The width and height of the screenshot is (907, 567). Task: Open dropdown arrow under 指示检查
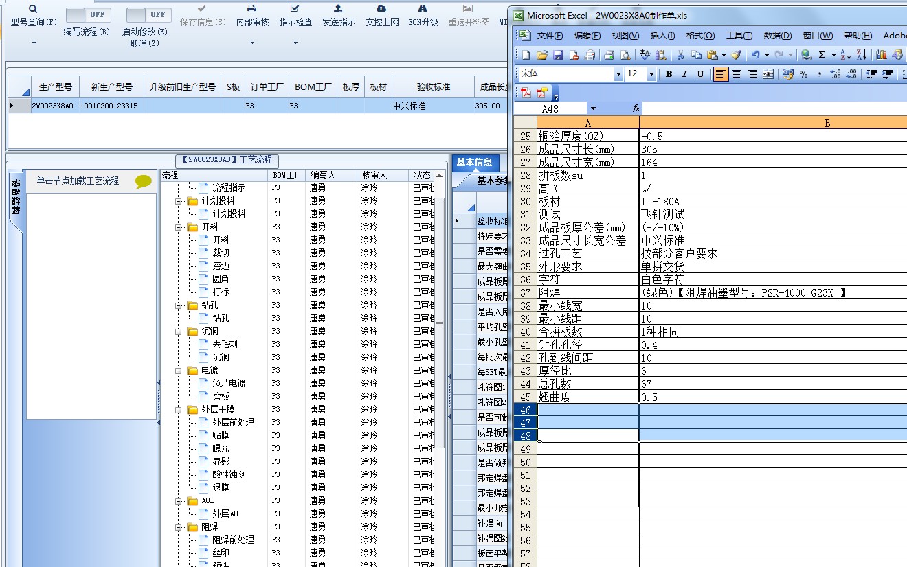pos(295,43)
